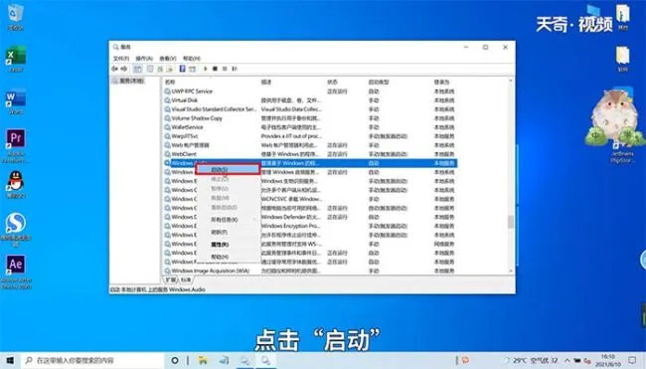Choose 启动(S) in the context menu

click(x=229, y=169)
